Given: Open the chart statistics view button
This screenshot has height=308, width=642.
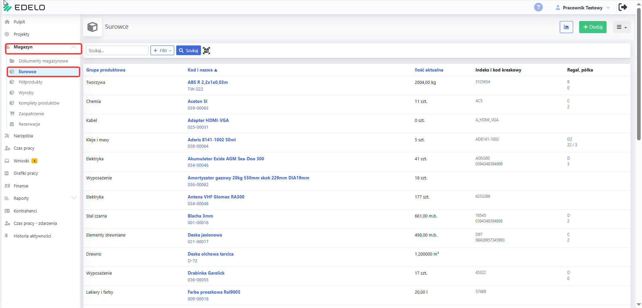Looking at the screenshot, I should (566, 27).
